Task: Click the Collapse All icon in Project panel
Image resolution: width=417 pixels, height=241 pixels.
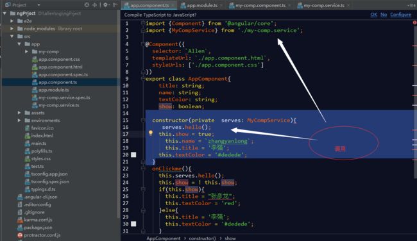Action: point(95,4)
